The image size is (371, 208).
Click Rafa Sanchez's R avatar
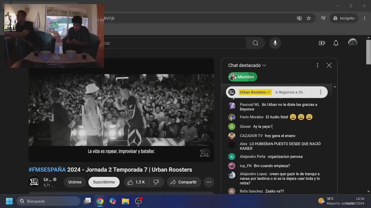tap(232, 191)
